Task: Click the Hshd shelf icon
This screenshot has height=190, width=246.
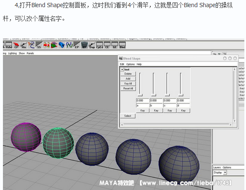Action: (x=9, y=45)
